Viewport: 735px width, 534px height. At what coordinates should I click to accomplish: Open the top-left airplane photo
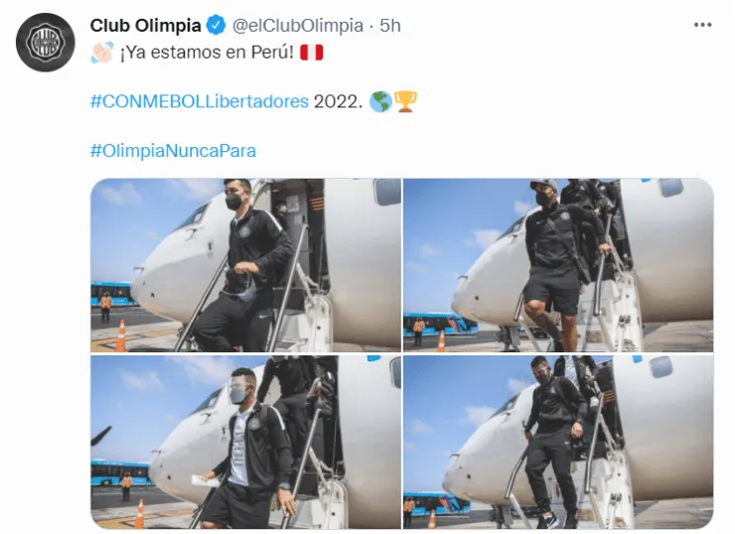click(x=245, y=265)
